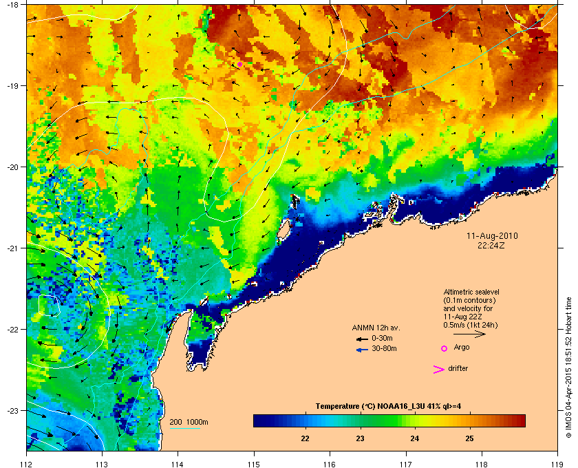Click the latitude label -21

pyautogui.click(x=12, y=248)
